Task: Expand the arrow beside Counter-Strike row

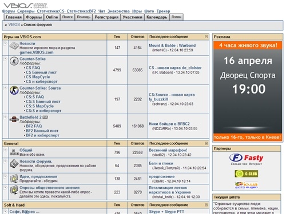Action: click(5, 59)
